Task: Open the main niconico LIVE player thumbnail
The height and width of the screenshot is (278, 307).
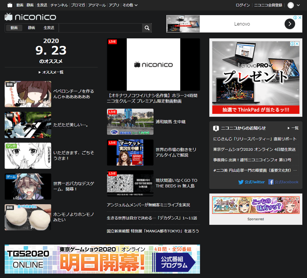Action: click(x=153, y=65)
